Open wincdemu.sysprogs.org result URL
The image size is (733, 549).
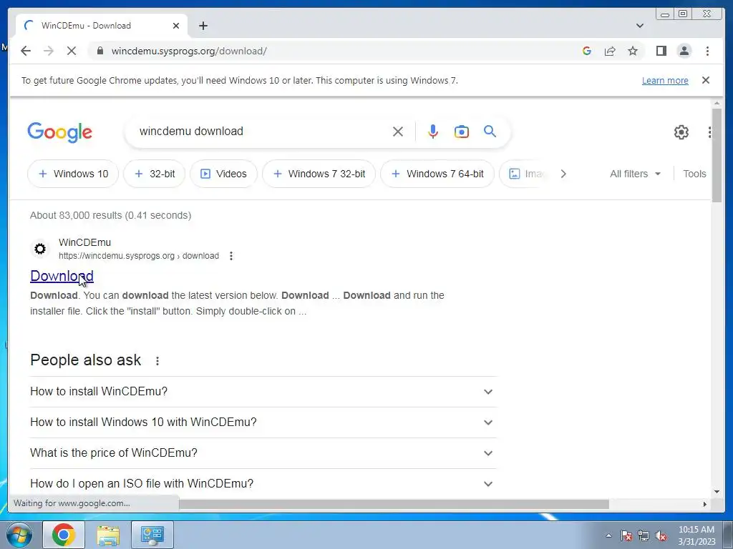click(139, 256)
